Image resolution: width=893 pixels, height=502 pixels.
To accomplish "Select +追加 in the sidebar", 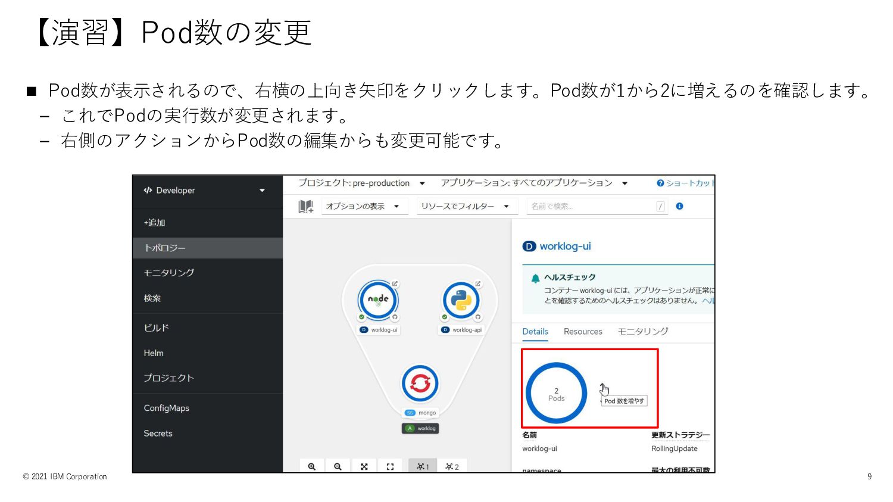I will (x=154, y=223).
